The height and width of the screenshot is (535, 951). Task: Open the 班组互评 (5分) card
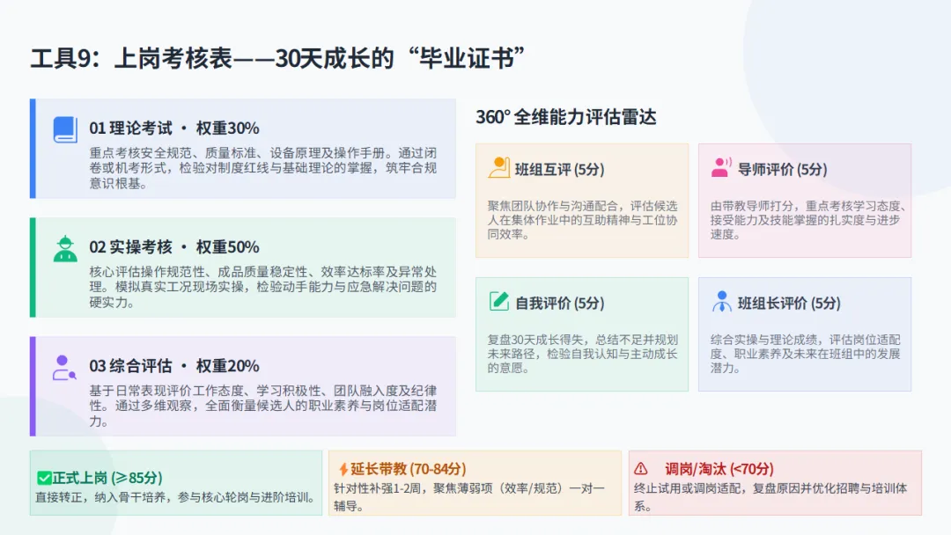pos(582,201)
